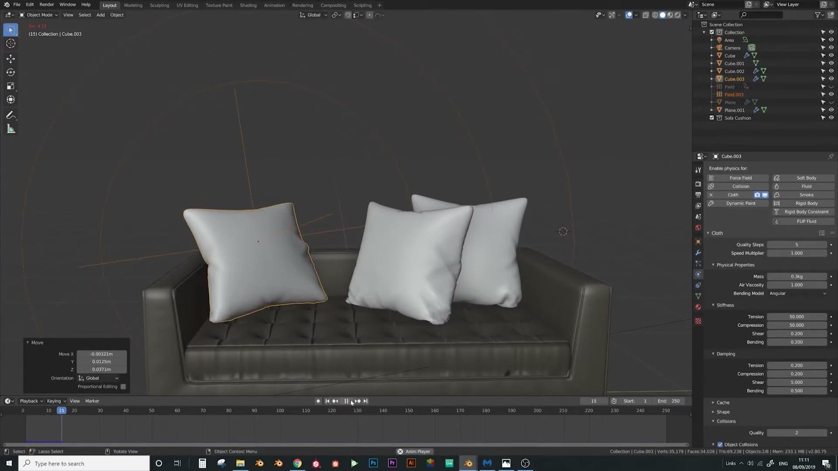Enable Collision physics
The image size is (838, 471).
coord(738,186)
